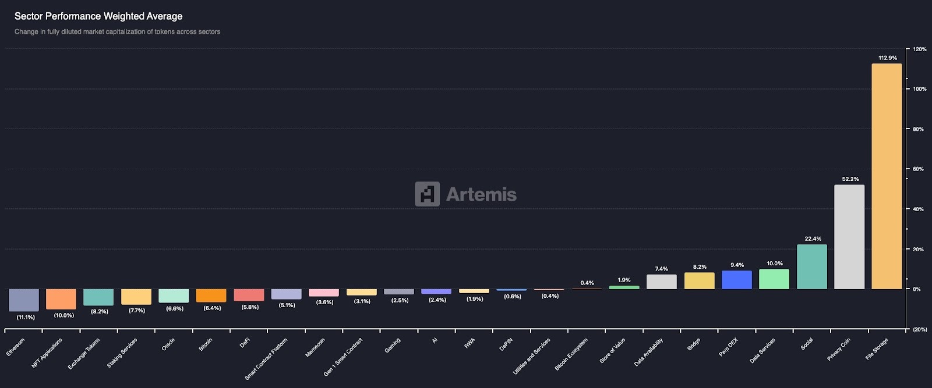Screen dimensions: 932x388
Task: Click the Utilities and Services axis label
Action: (x=532, y=355)
